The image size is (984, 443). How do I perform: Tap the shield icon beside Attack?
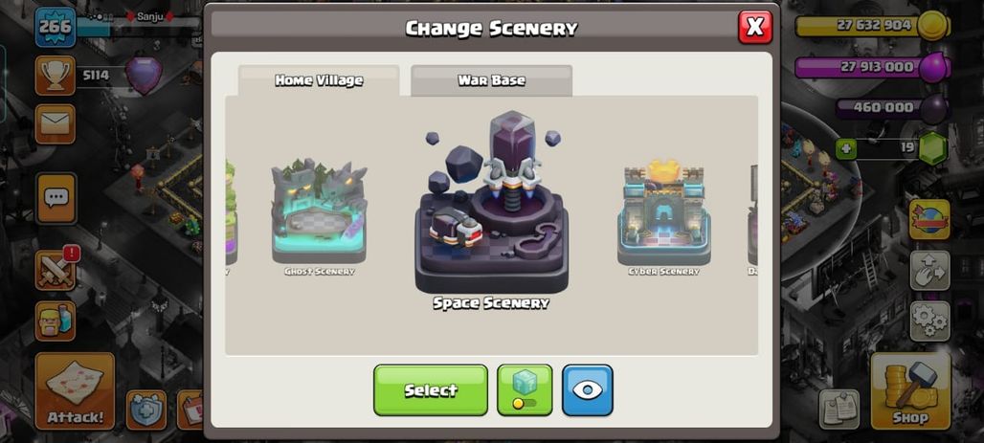point(146,410)
